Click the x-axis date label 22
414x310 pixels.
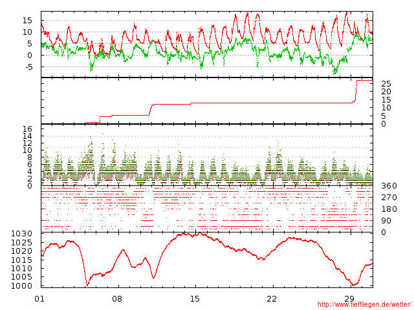[x=272, y=298]
